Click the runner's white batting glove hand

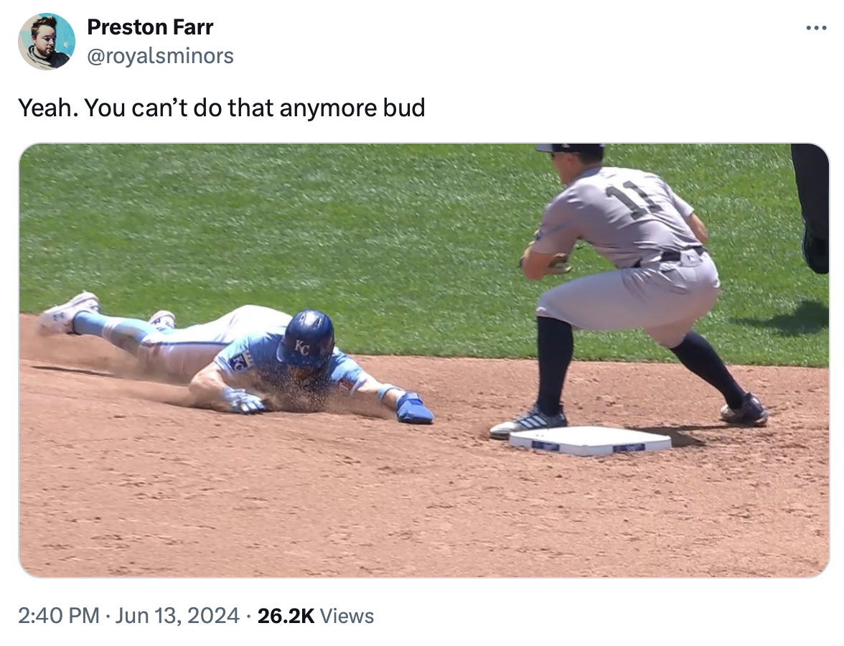pyautogui.click(x=243, y=401)
